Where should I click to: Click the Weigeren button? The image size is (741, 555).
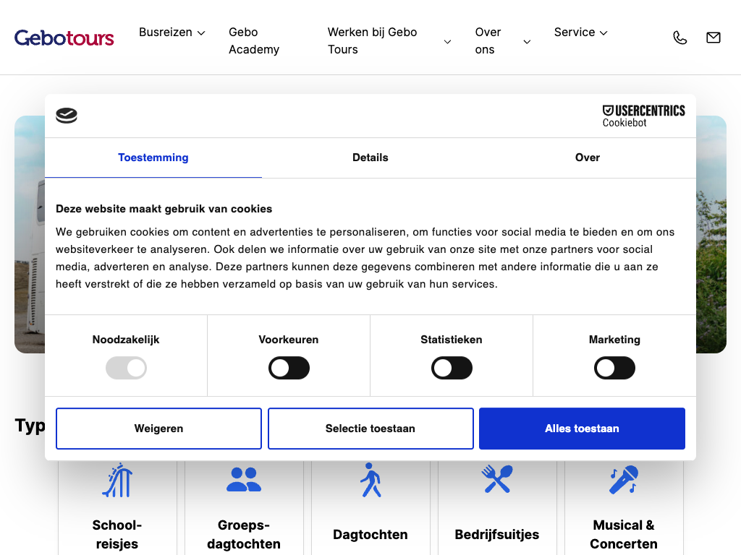pos(158,429)
